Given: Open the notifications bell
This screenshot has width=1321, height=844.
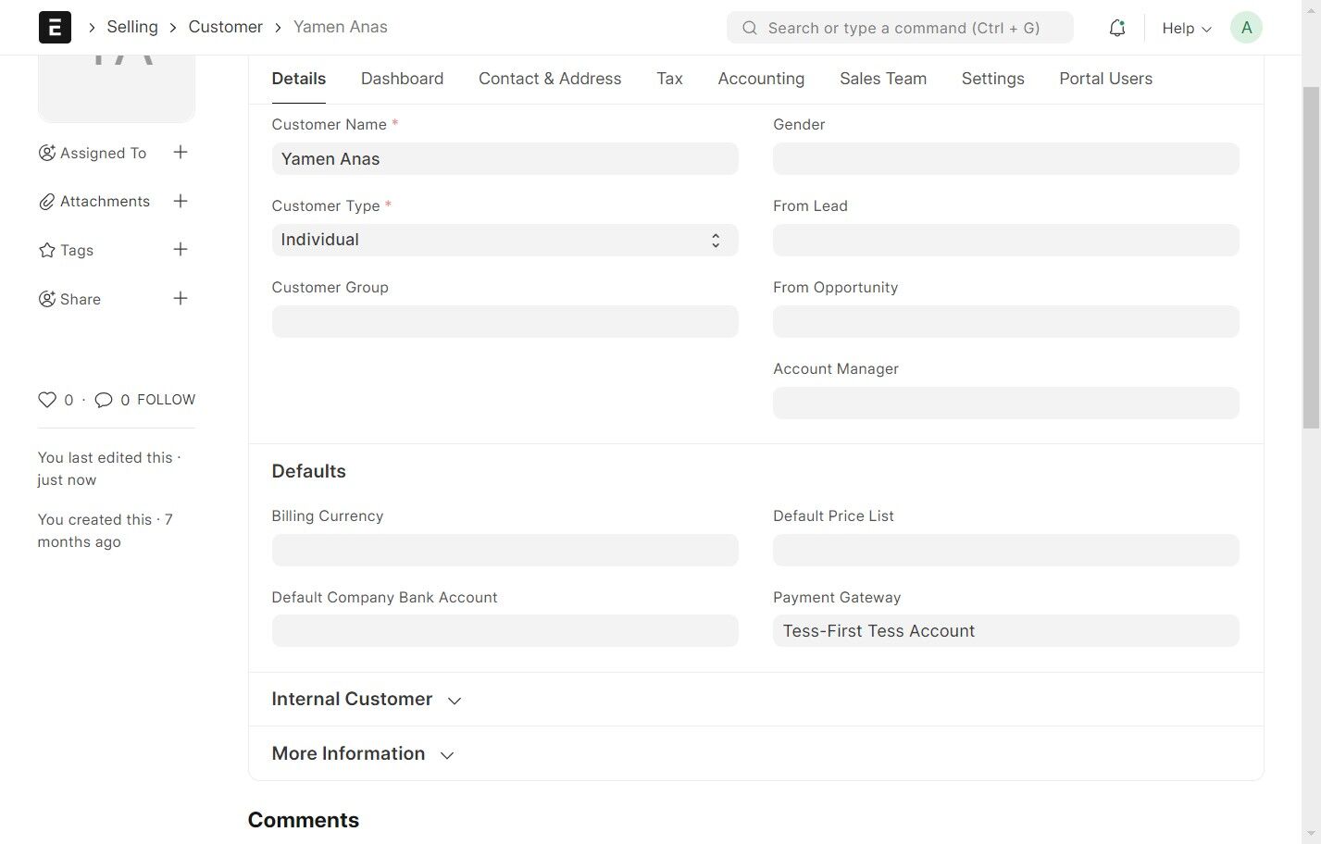Looking at the screenshot, I should pos(1117,28).
